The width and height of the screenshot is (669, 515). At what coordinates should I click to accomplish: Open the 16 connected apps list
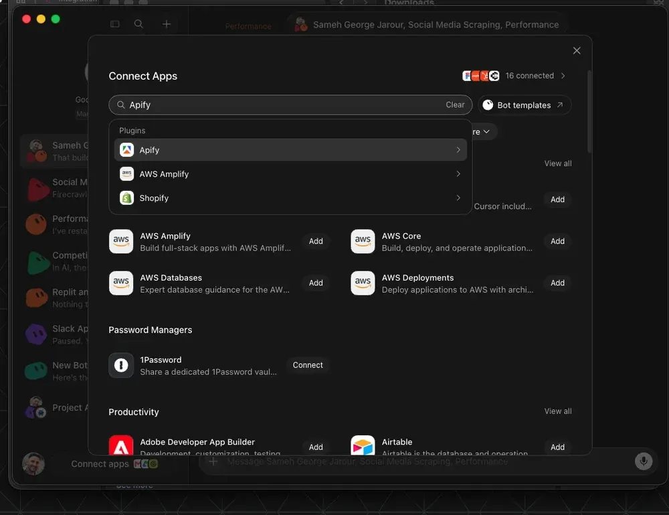514,76
